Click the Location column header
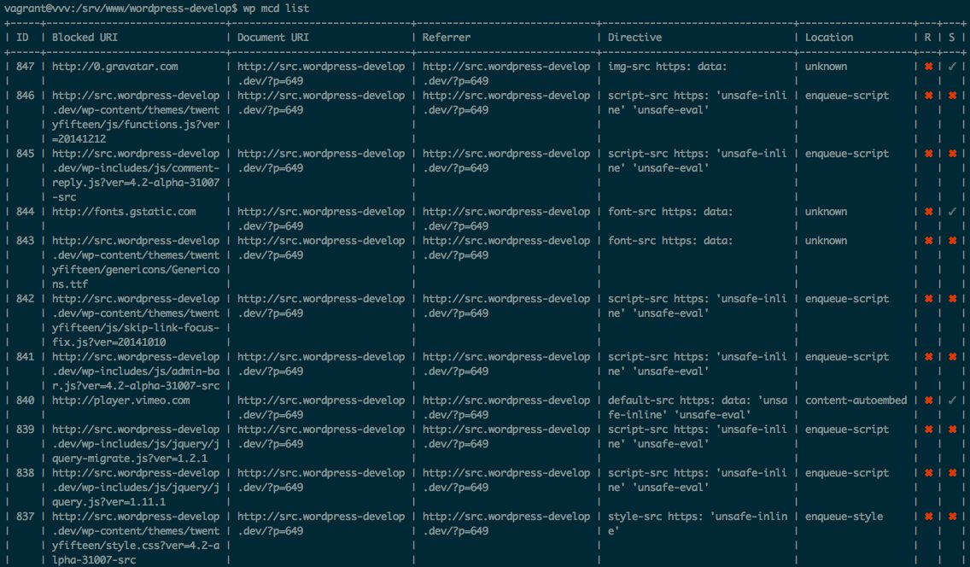970x567 pixels. point(829,37)
